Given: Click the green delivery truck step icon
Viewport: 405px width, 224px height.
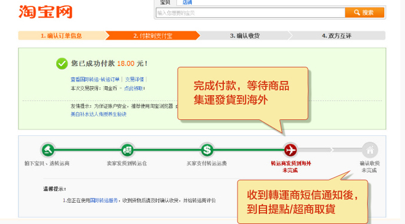Looking at the screenshot, I should 127,150.
